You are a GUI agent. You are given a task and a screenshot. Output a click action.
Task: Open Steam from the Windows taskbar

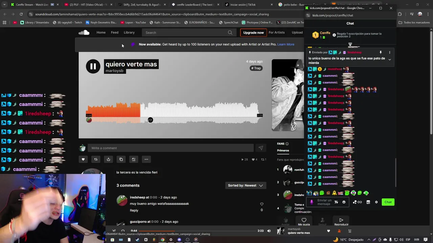point(137,240)
